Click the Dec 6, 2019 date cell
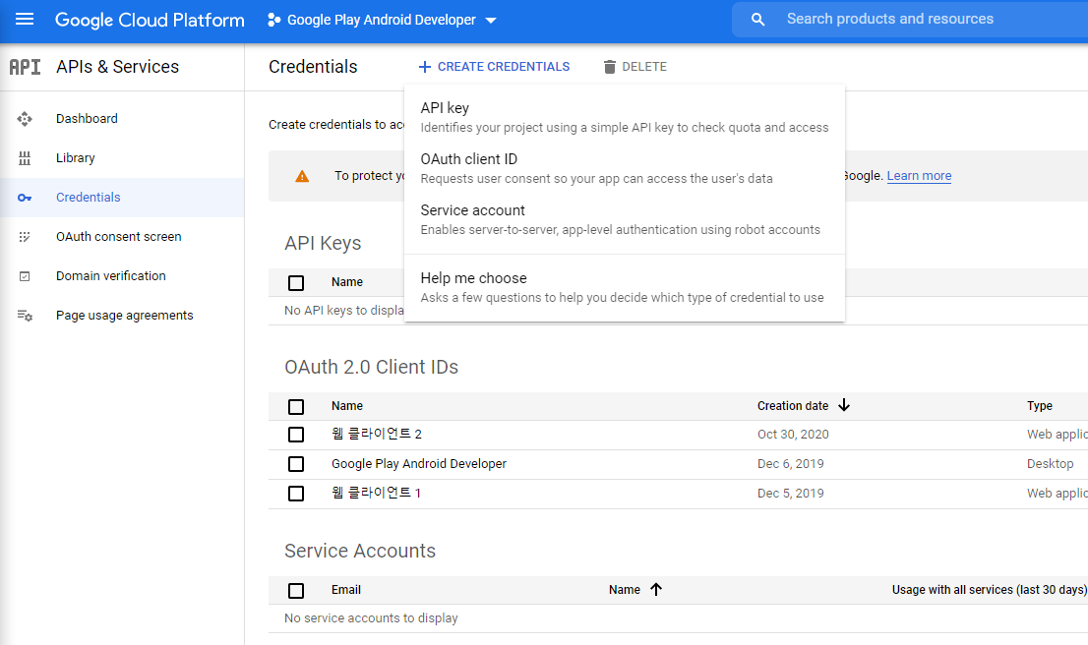The image size is (1088, 645). 790,464
